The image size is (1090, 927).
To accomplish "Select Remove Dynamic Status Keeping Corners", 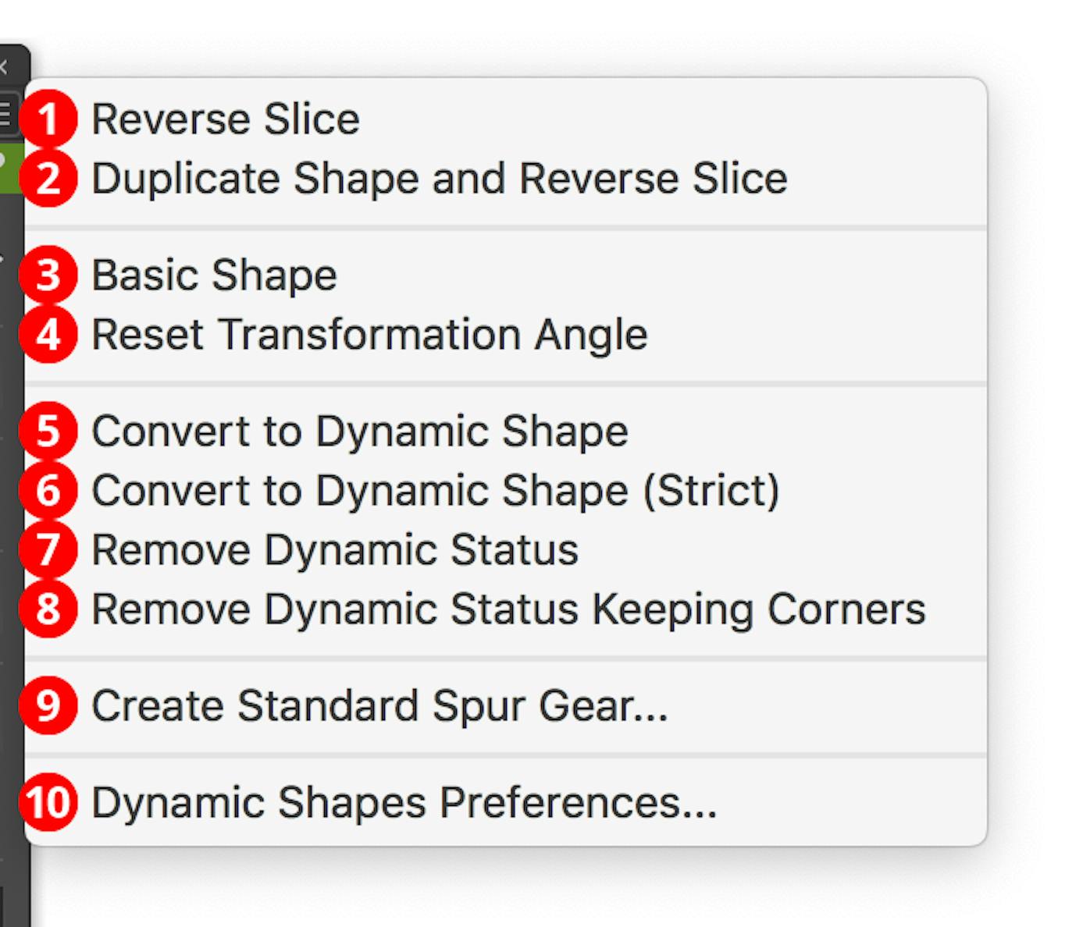I will pos(508,609).
